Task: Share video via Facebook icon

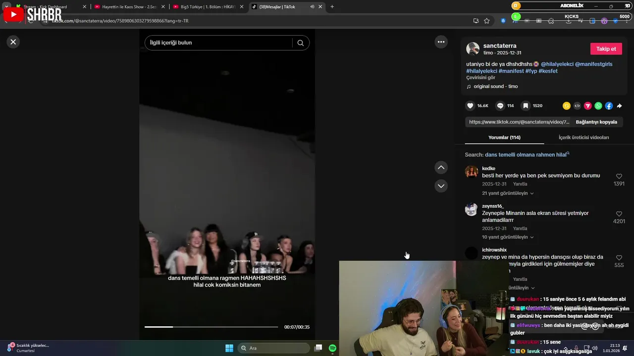Action: coord(609,106)
